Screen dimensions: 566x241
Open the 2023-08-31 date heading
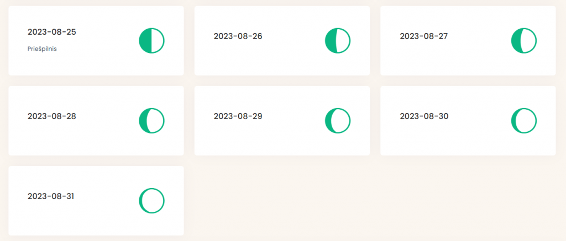click(x=51, y=196)
